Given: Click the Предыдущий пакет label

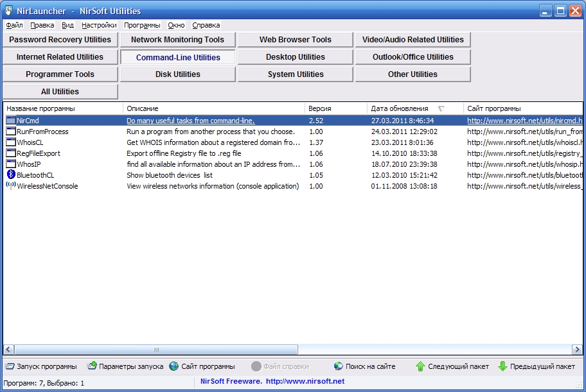Looking at the screenshot, I should [x=542, y=366].
